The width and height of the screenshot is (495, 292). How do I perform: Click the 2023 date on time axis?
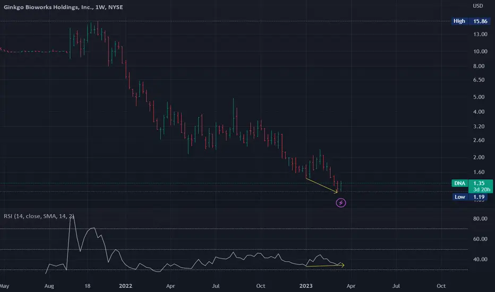point(305,286)
